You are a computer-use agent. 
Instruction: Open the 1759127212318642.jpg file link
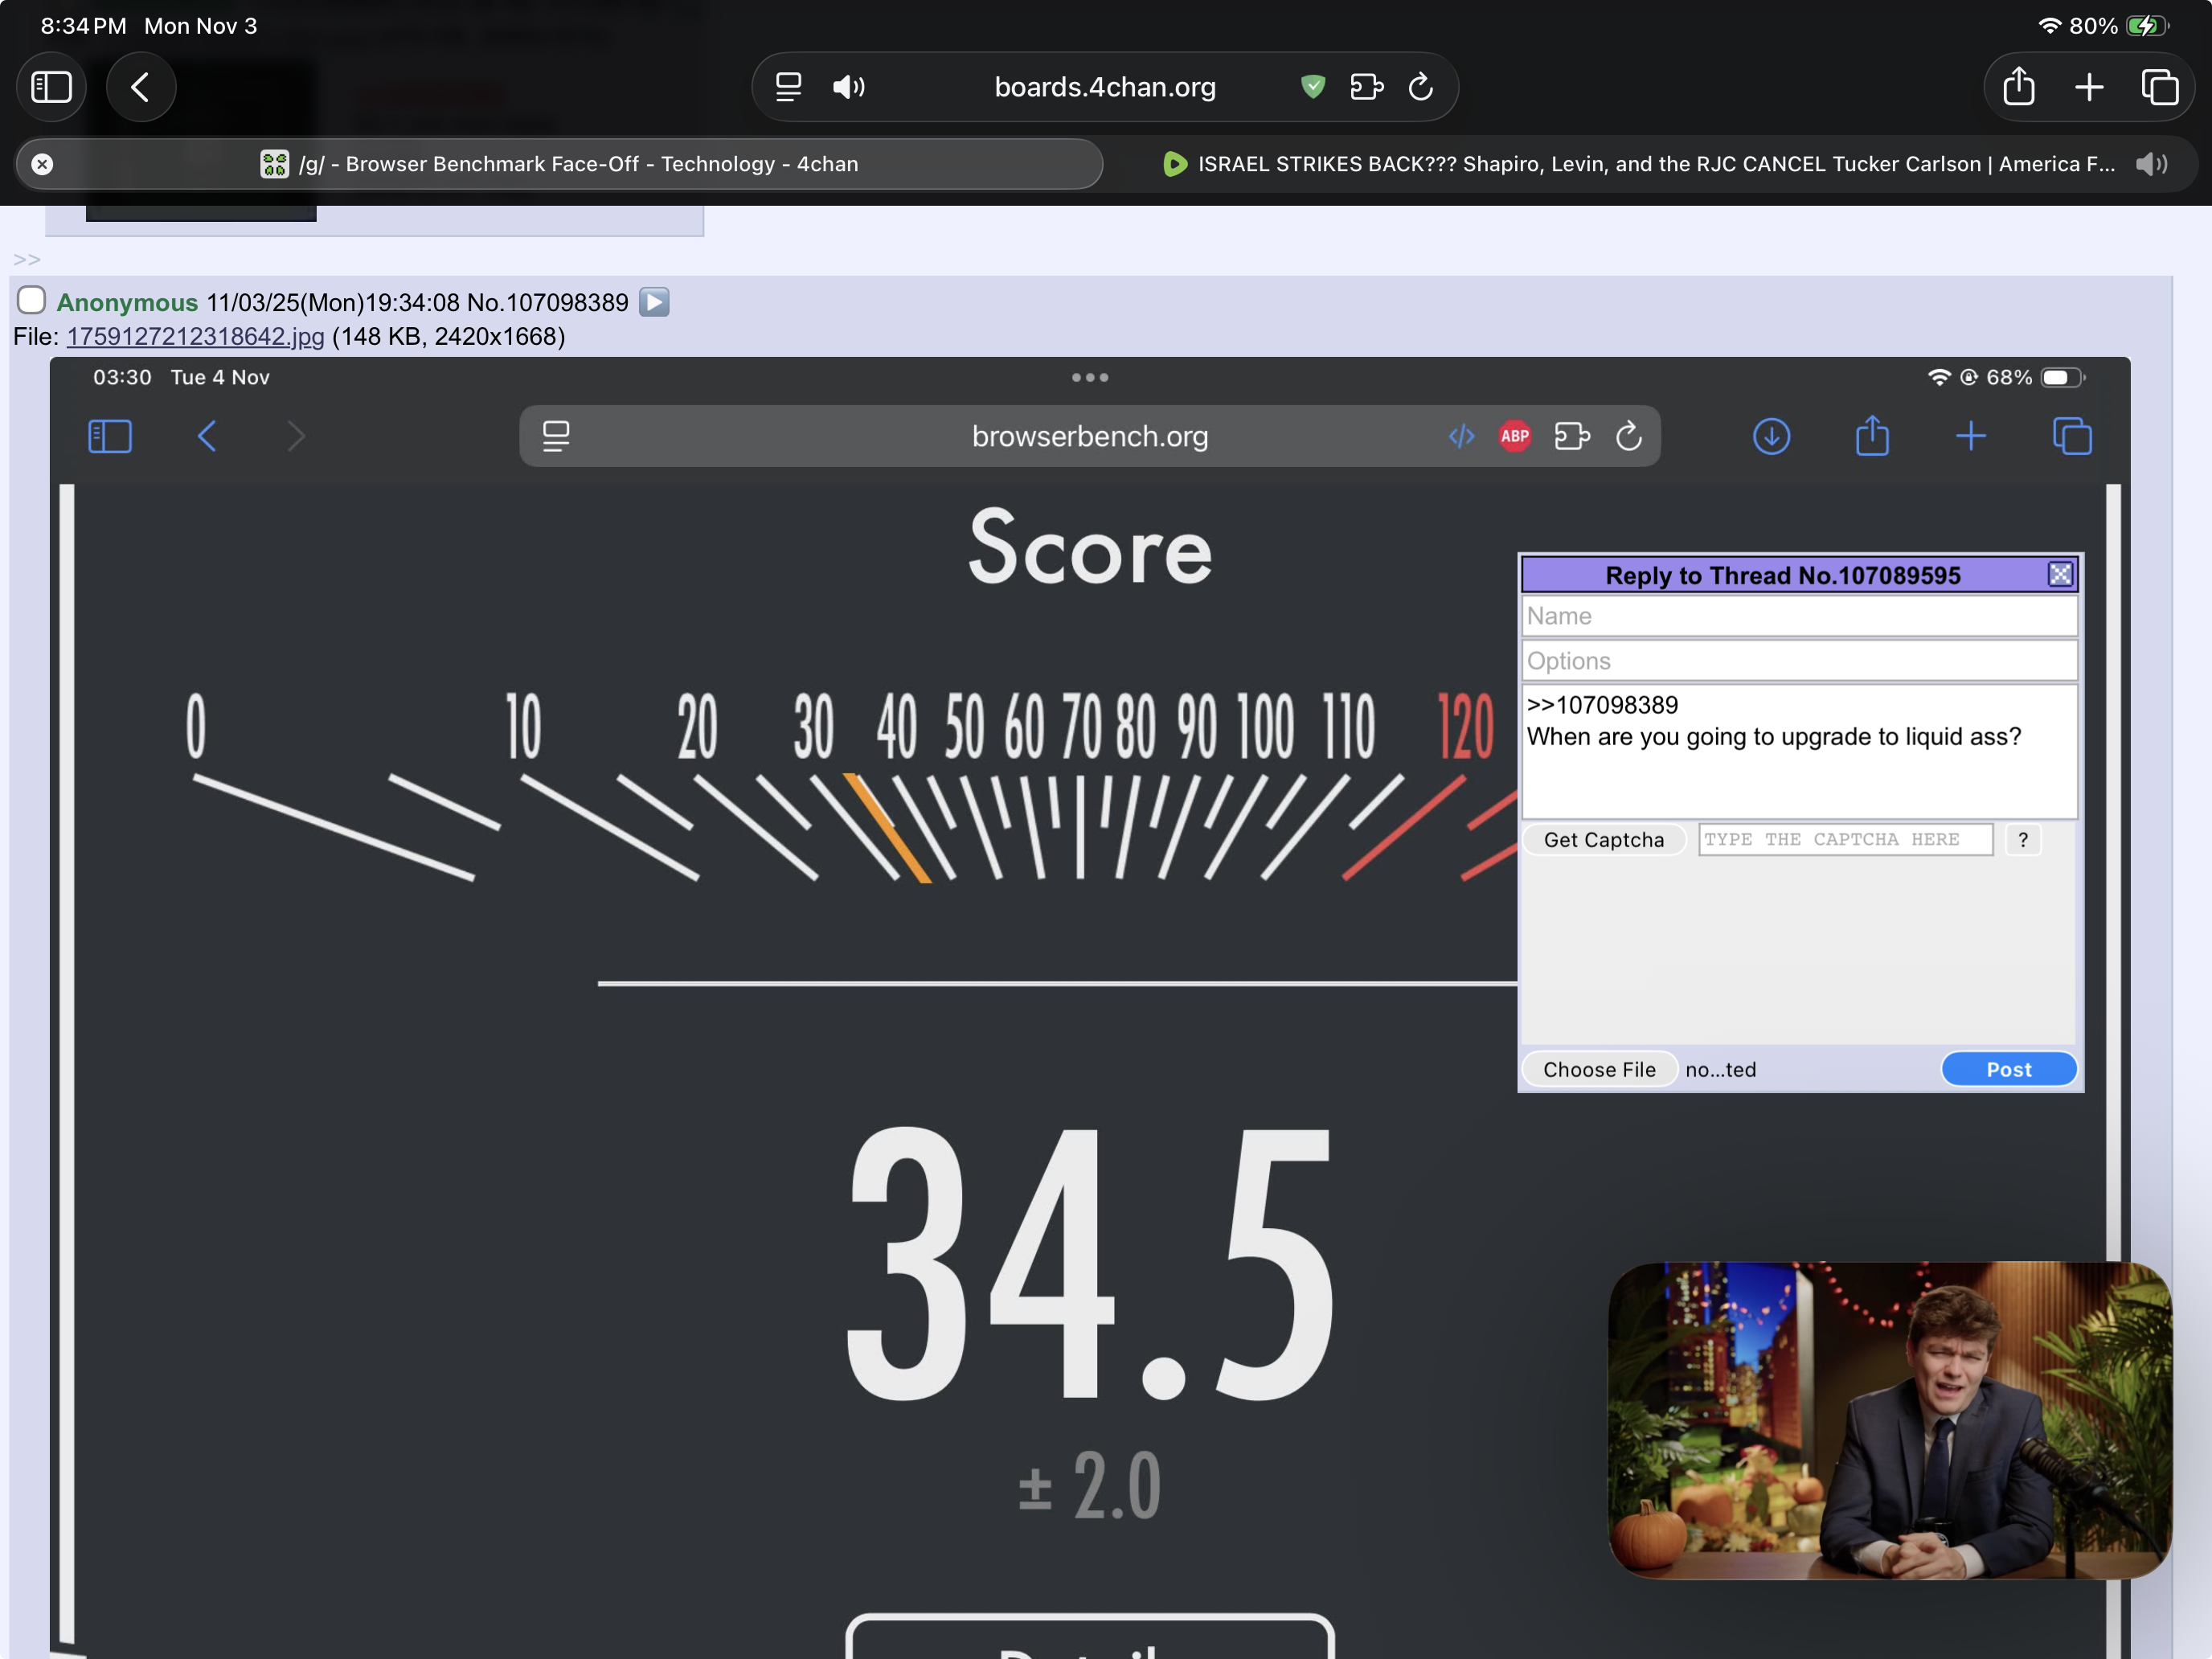(195, 337)
